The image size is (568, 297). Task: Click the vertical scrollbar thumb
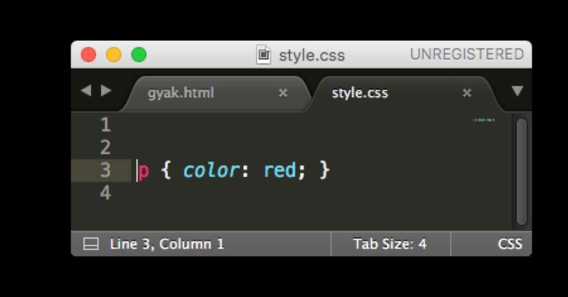[x=521, y=171]
